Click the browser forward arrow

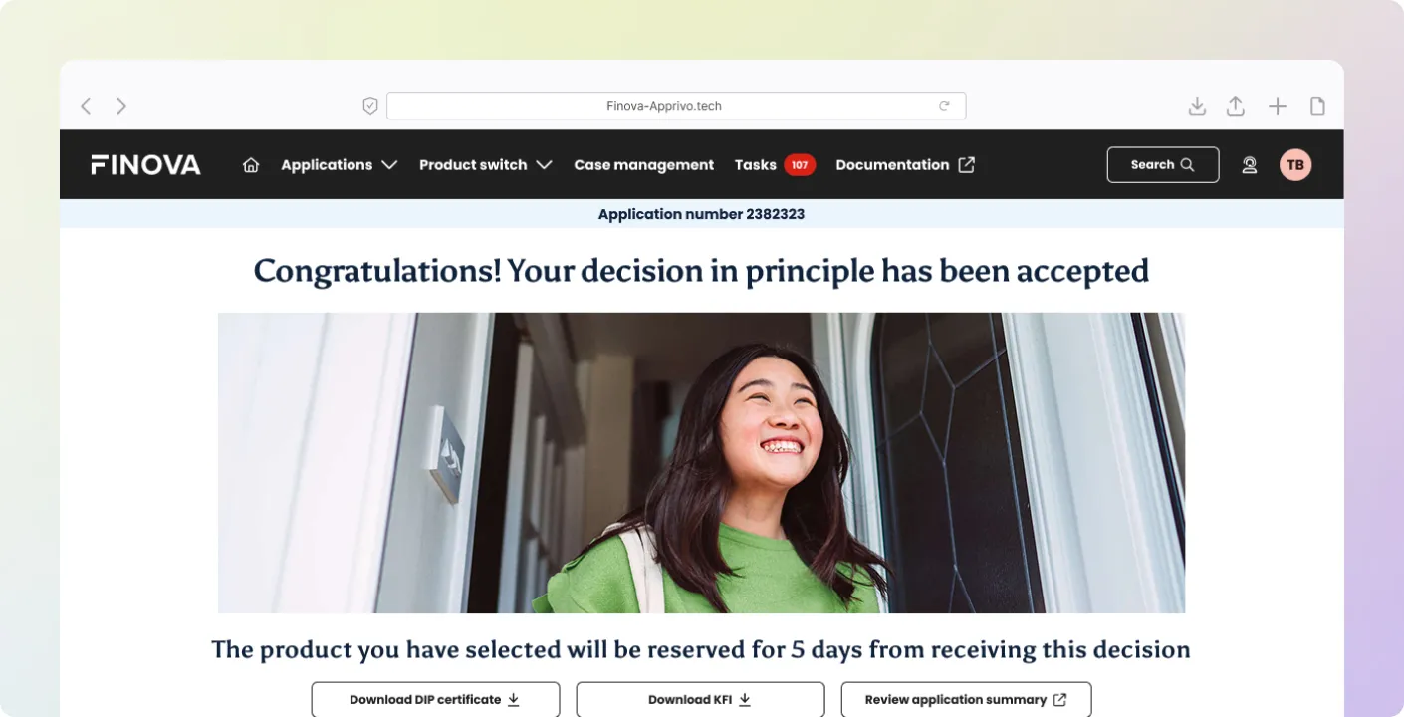click(121, 106)
